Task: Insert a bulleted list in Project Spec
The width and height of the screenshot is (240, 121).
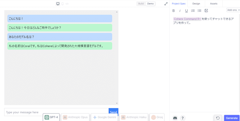Action: [x=199, y=10]
